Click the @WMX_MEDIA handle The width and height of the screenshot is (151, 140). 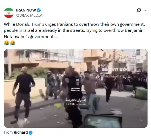tap(29, 15)
